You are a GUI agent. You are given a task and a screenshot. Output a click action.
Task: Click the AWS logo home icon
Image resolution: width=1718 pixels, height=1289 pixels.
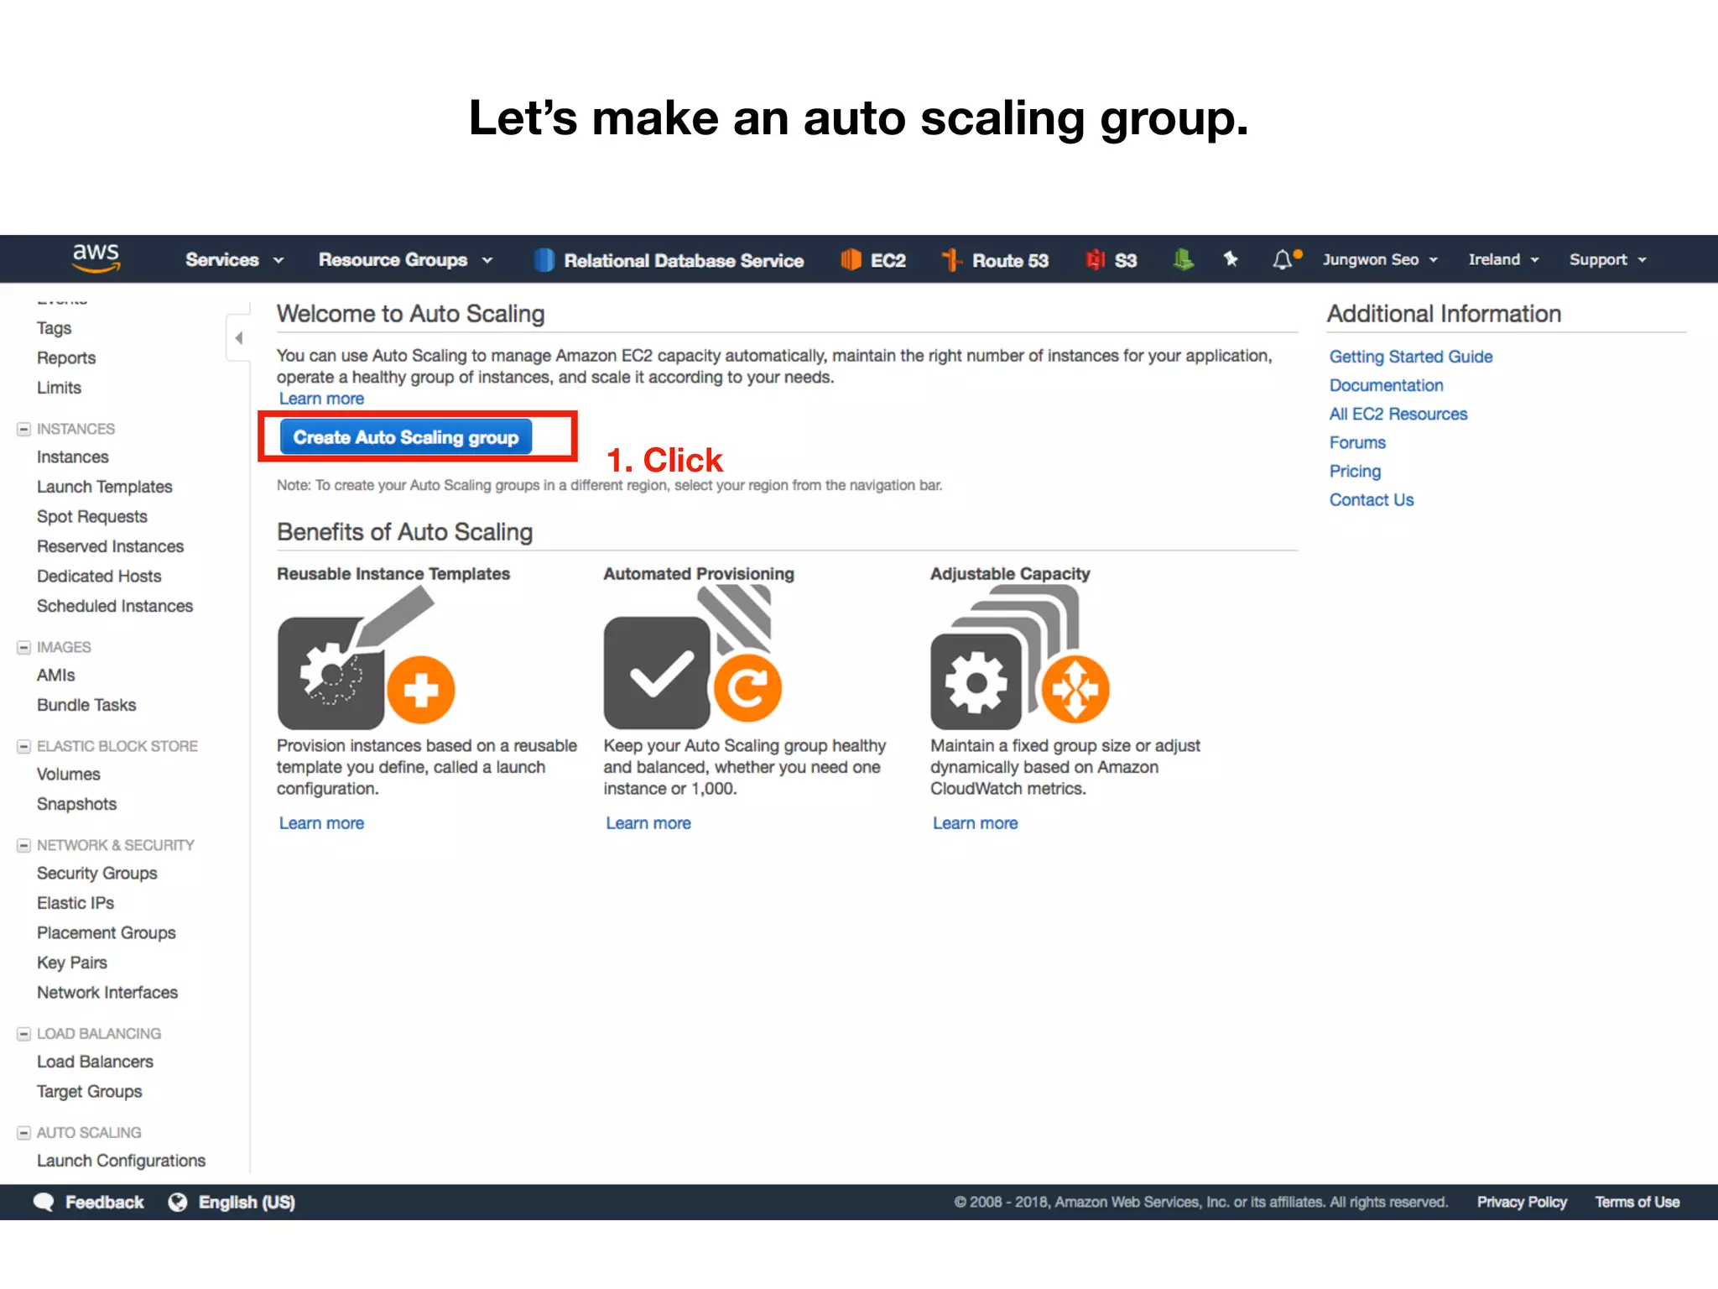[96, 258]
